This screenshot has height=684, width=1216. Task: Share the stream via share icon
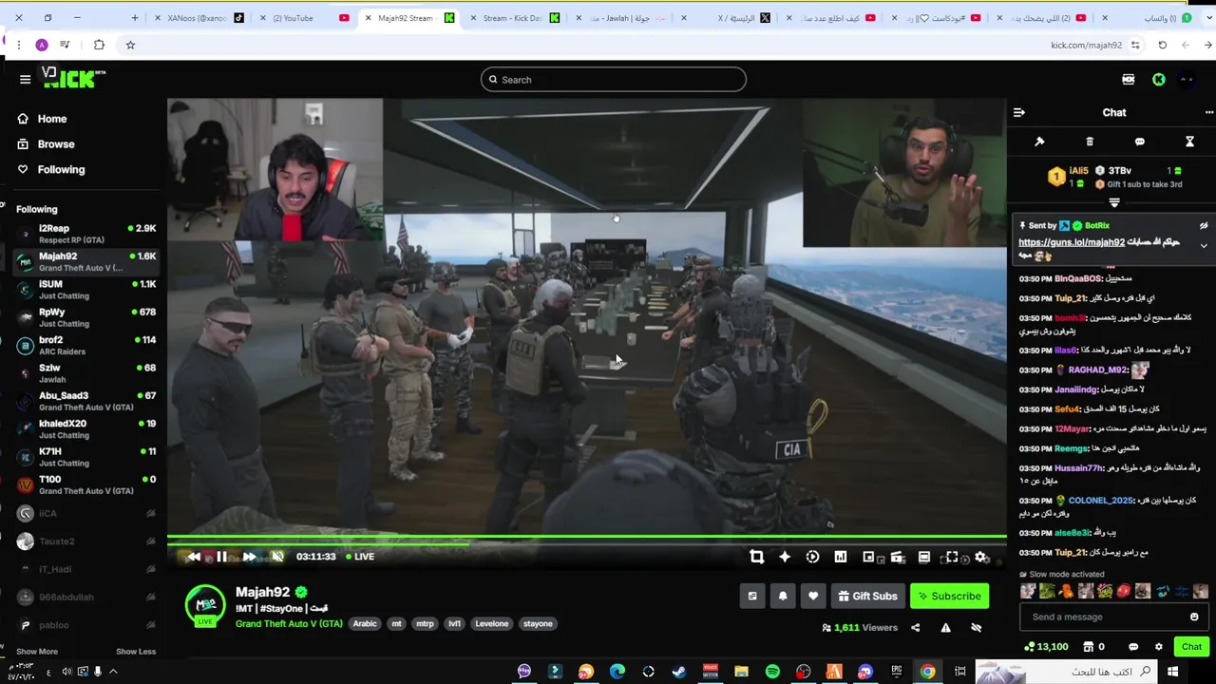[915, 628]
